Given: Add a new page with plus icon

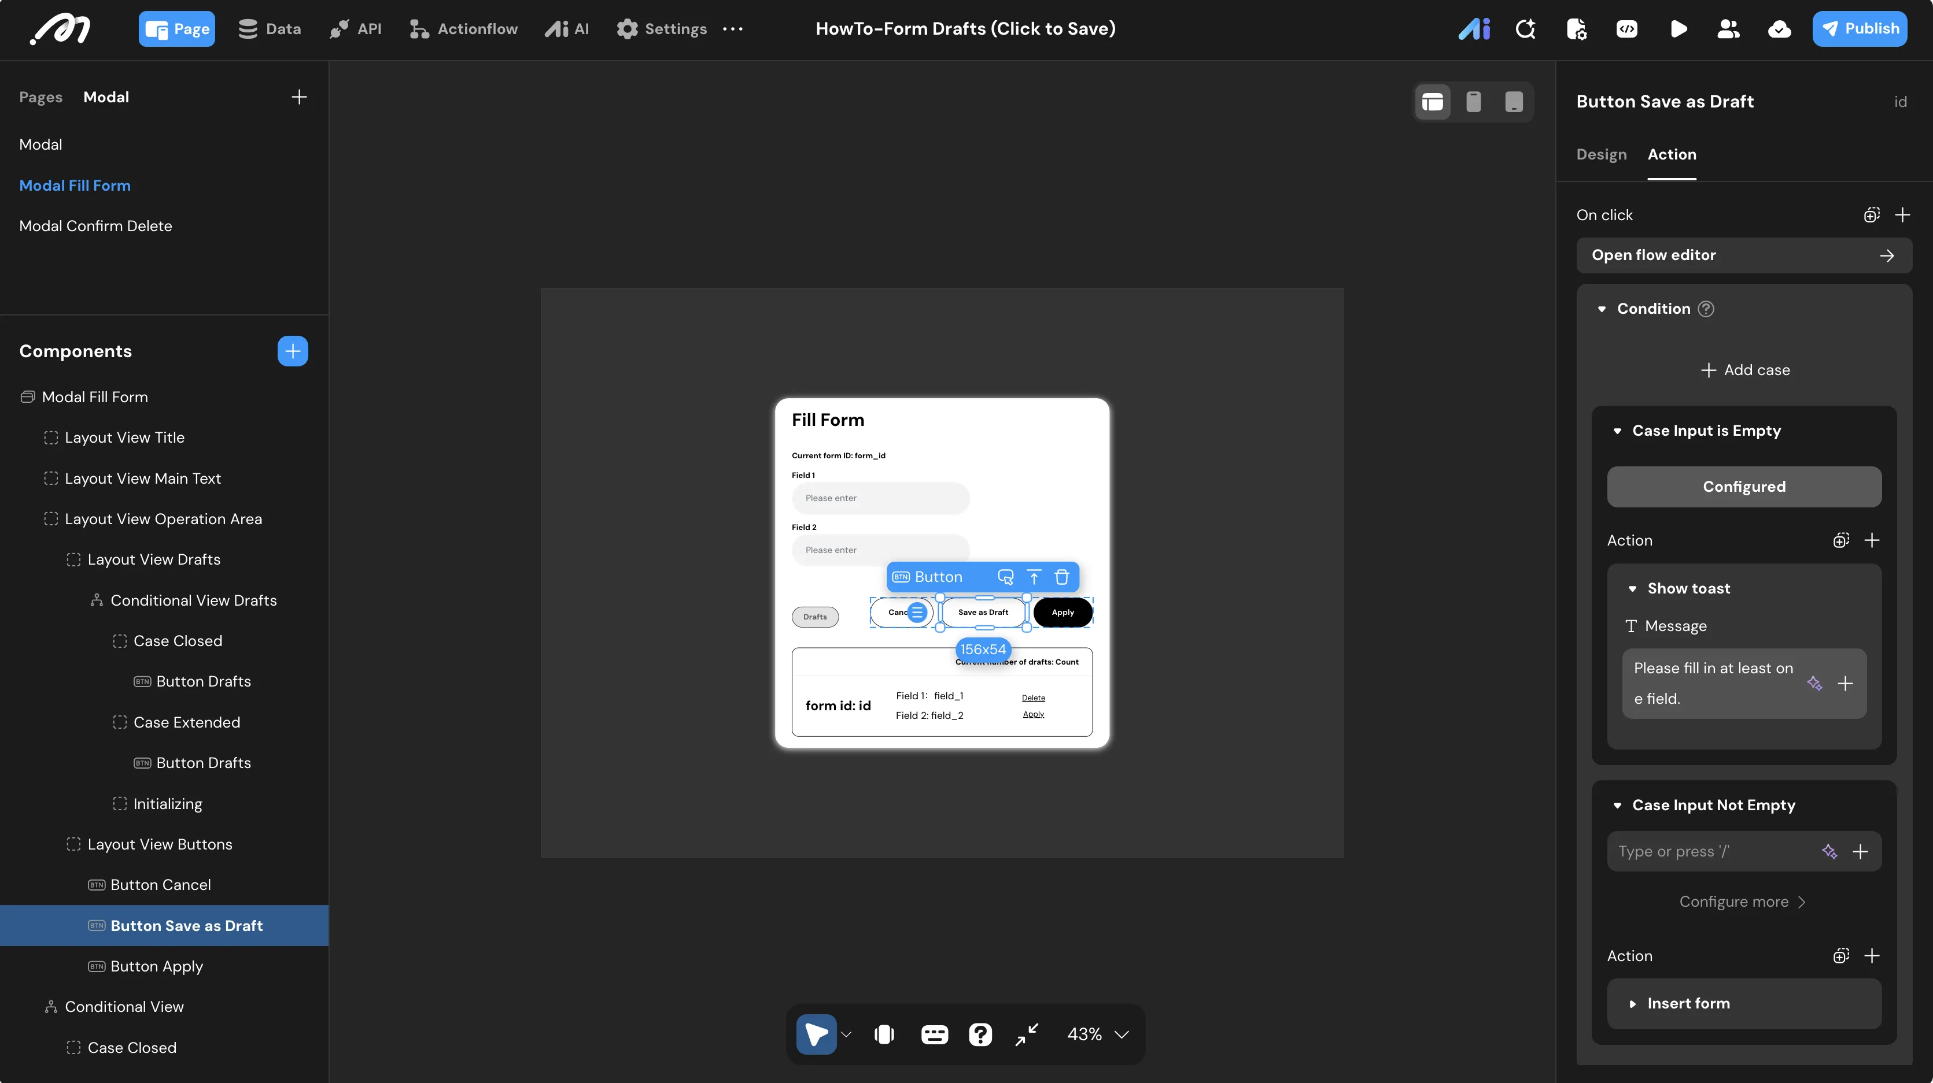Looking at the screenshot, I should pyautogui.click(x=298, y=97).
